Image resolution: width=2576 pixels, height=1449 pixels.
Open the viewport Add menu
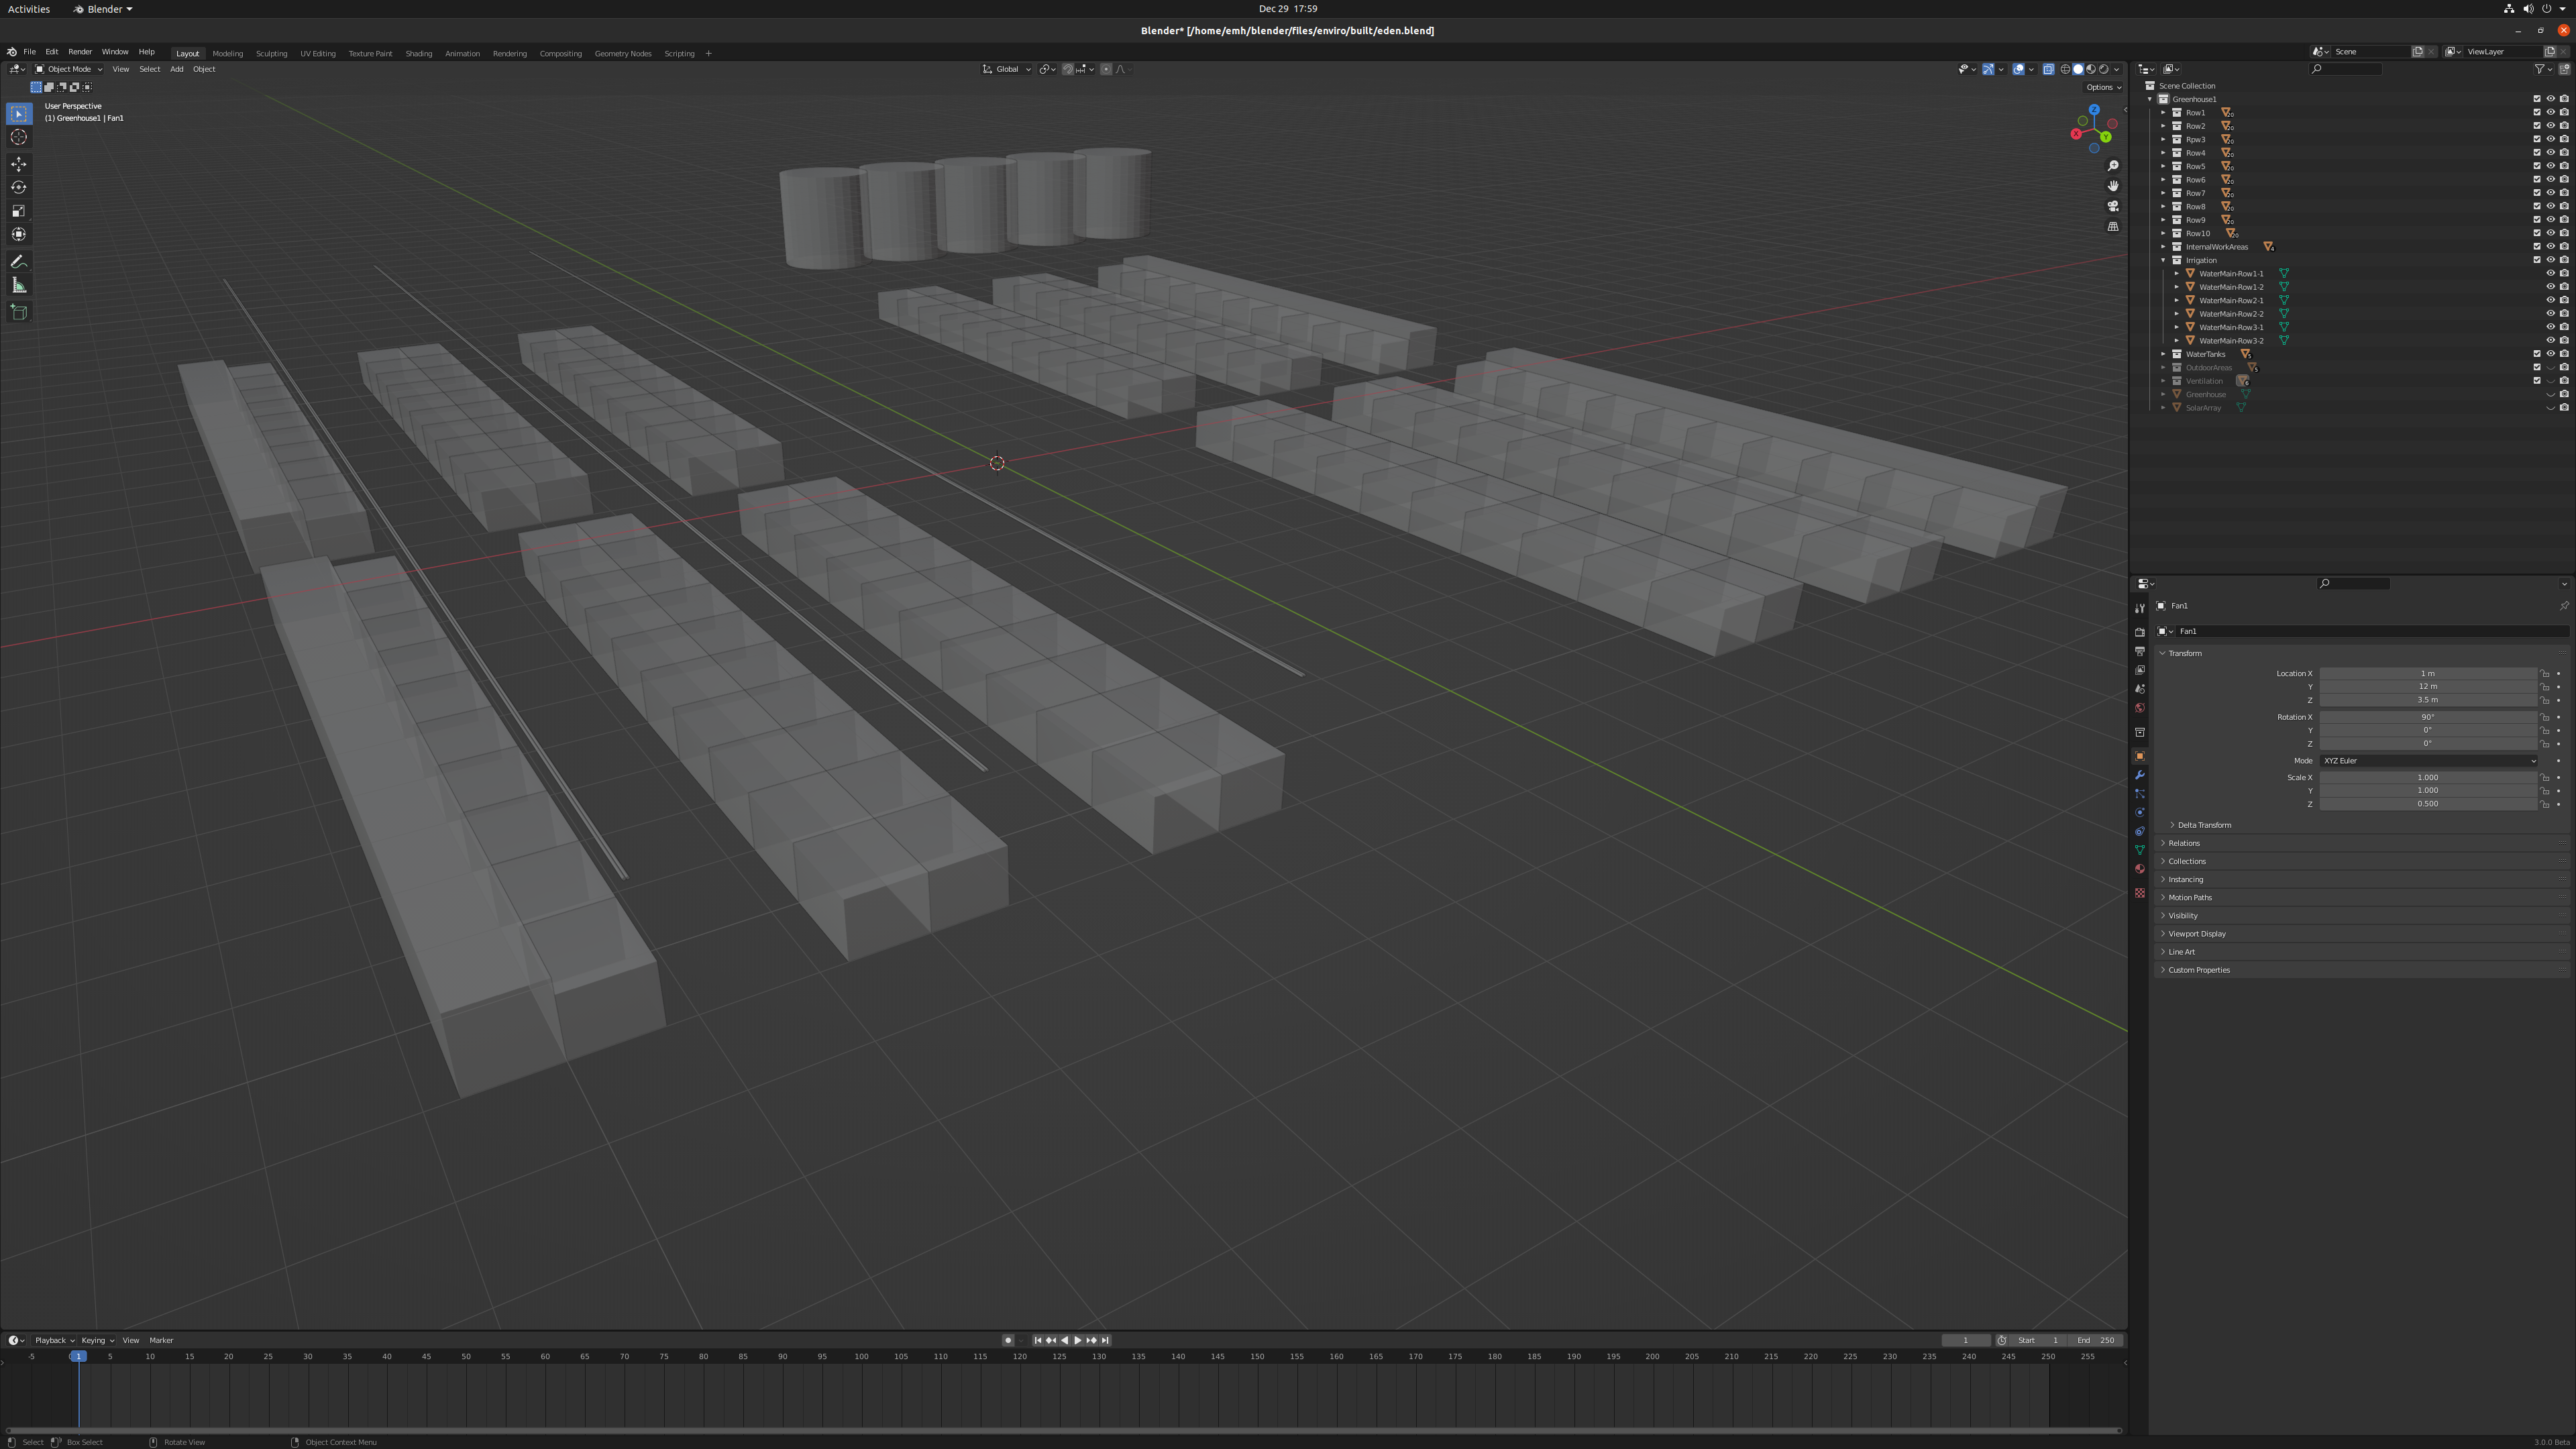[176, 69]
